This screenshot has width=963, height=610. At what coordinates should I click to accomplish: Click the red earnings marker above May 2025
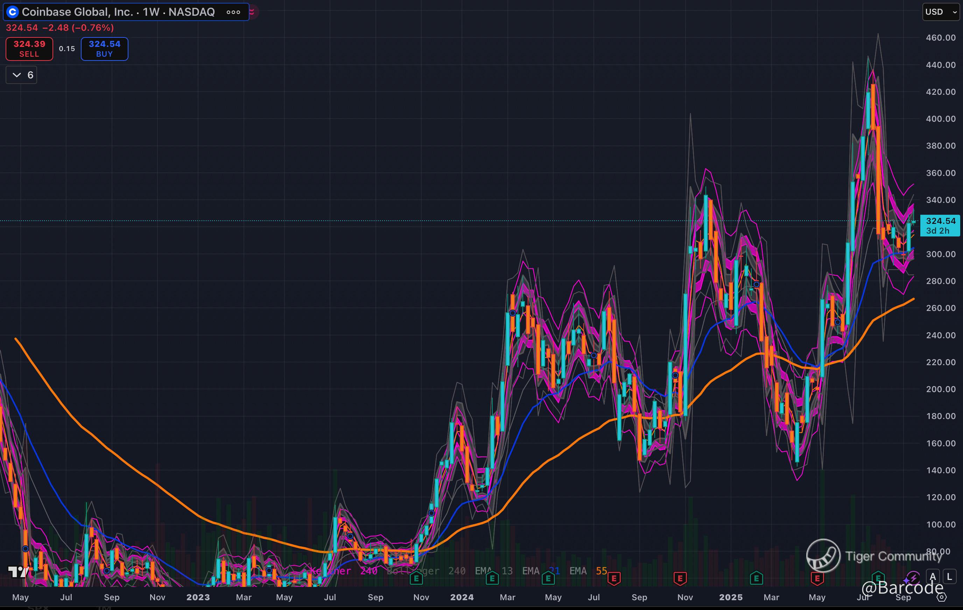pyautogui.click(x=817, y=579)
